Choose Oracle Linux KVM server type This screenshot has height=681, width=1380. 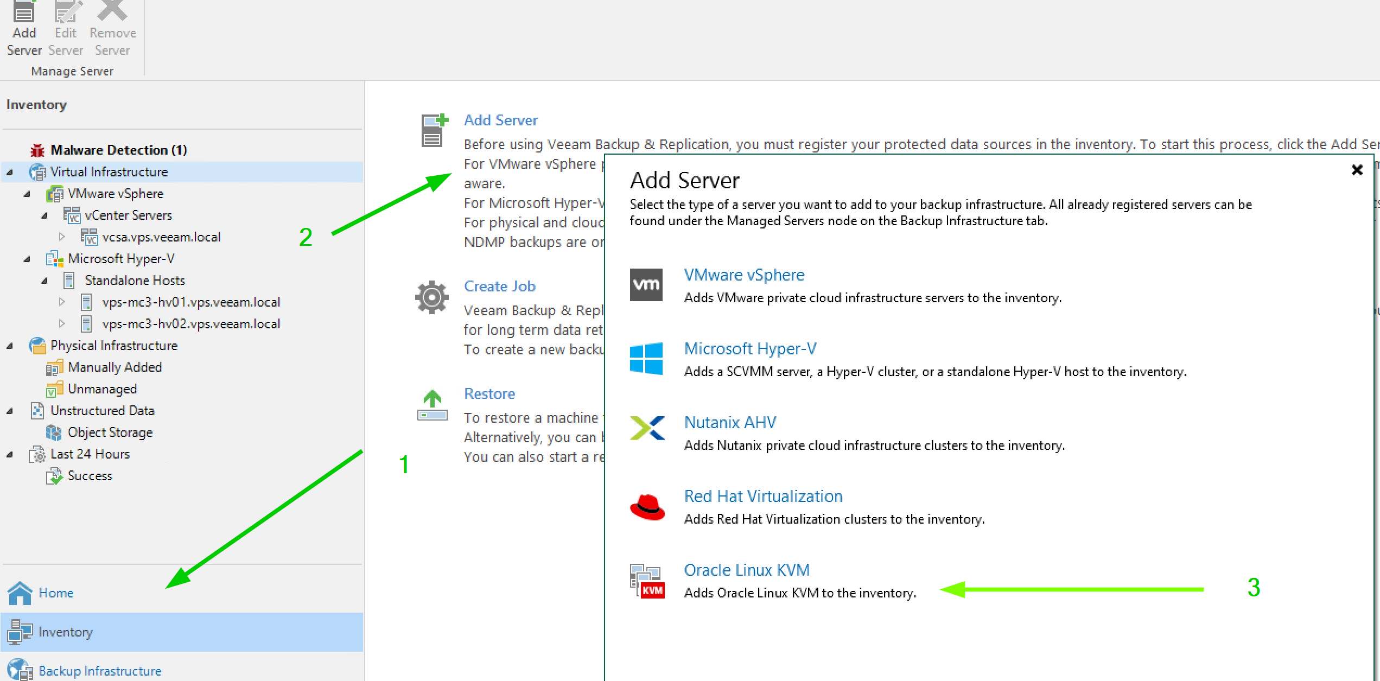(747, 570)
